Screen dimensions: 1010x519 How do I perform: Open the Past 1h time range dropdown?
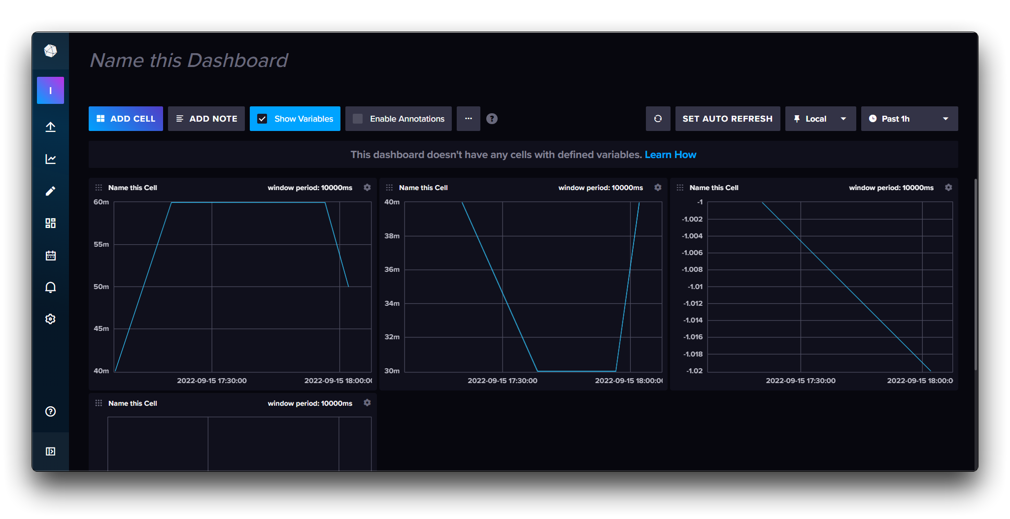pos(909,119)
